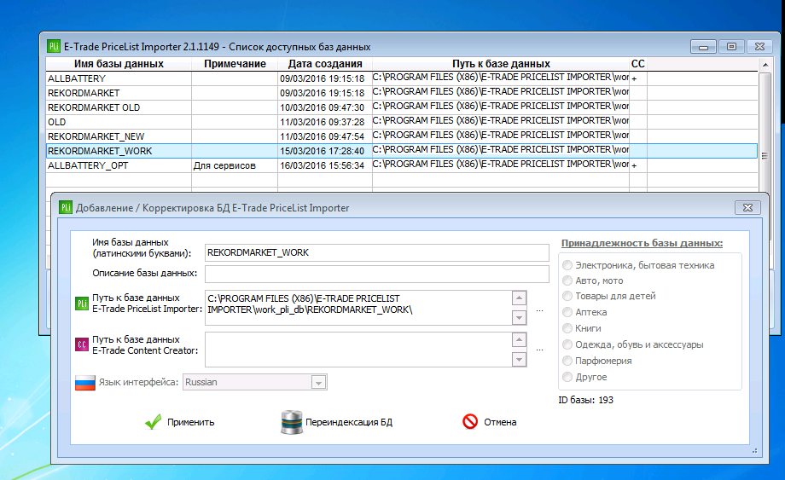Click the Принадлежность базы данных heading
Image resolution: width=785 pixels, height=480 pixels.
(x=642, y=243)
